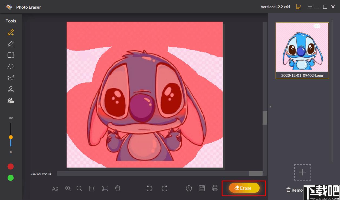The width and height of the screenshot is (340, 200).
Task: Collapse the right-hand panel arrow
Action: click(270, 107)
